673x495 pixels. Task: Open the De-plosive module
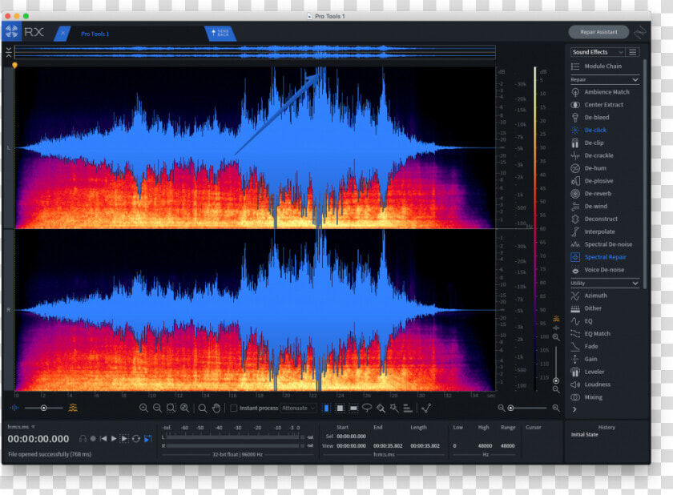592,180
